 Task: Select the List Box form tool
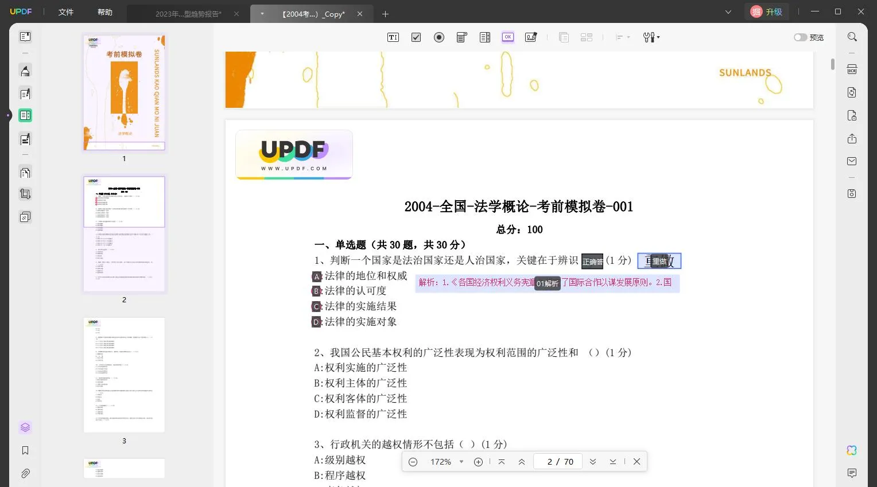(485, 37)
